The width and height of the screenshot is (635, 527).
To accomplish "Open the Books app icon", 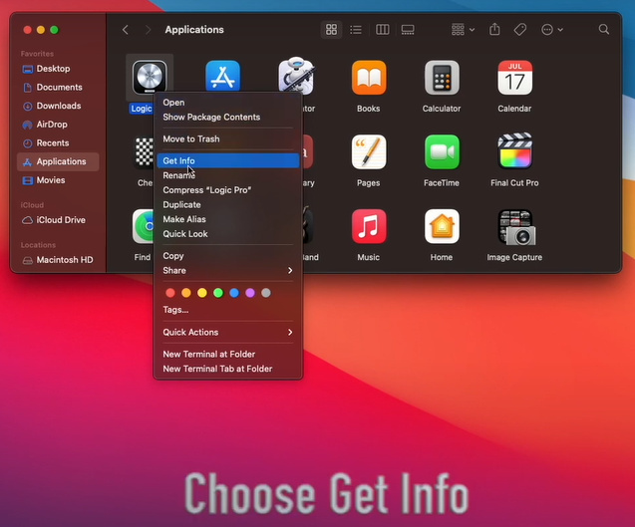I will [x=369, y=78].
